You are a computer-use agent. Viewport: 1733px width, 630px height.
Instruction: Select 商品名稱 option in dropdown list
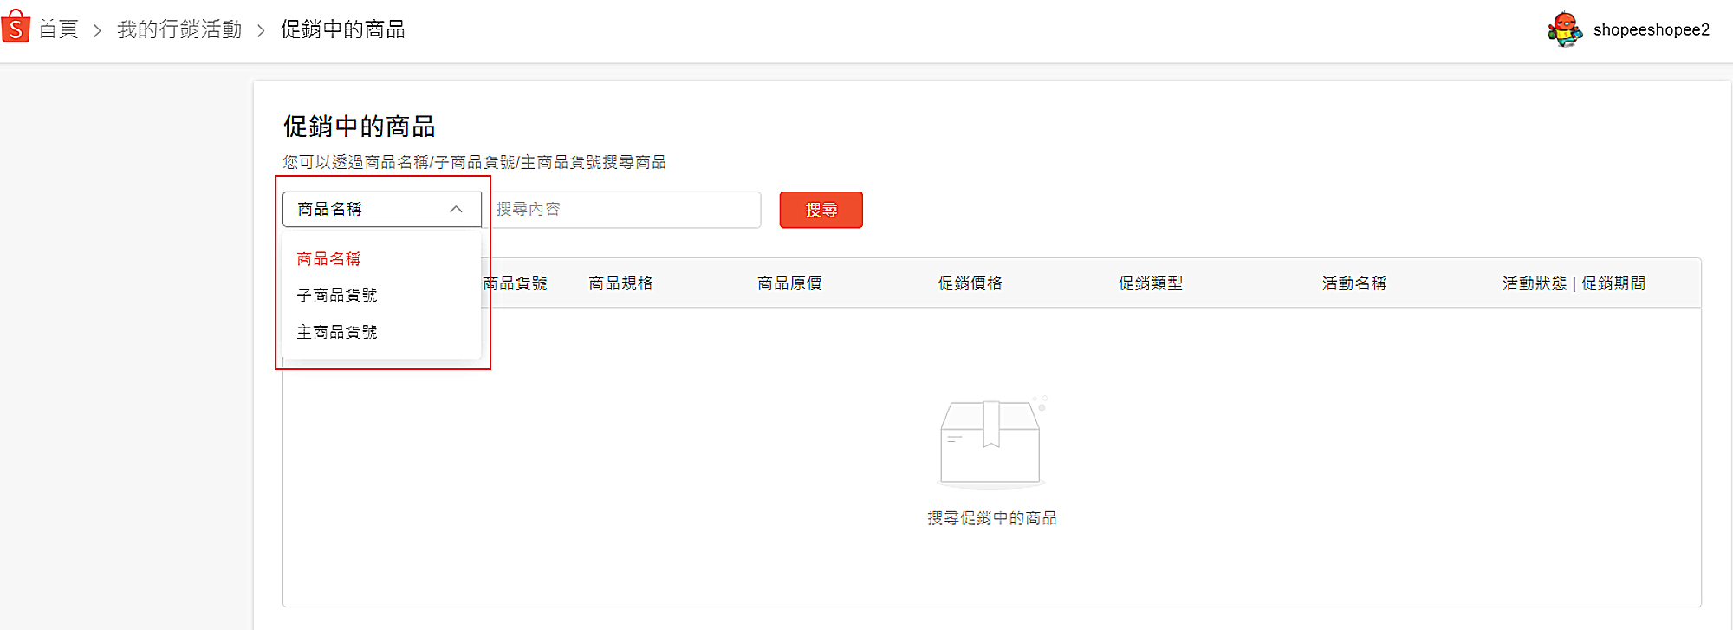(328, 259)
